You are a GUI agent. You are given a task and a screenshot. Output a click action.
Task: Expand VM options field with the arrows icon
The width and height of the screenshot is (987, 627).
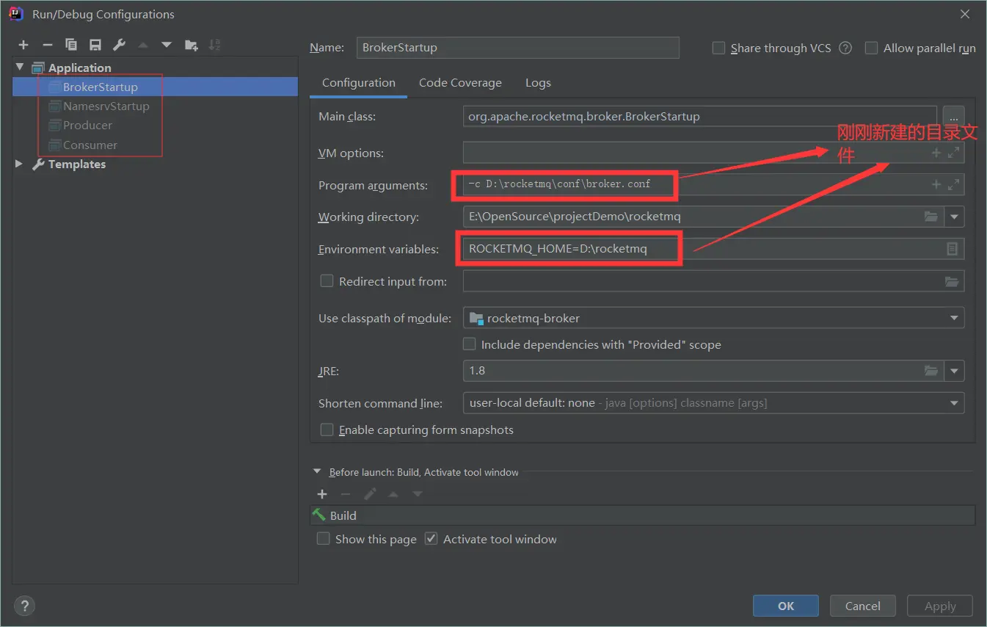tap(953, 153)
